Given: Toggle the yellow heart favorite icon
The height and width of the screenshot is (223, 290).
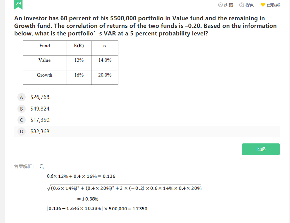Looking at the screenshot, I should (x=263, y=5).
